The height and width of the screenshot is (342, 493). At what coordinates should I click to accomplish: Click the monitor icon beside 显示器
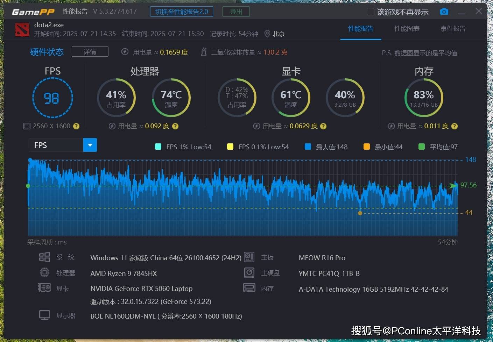(44, 315)
